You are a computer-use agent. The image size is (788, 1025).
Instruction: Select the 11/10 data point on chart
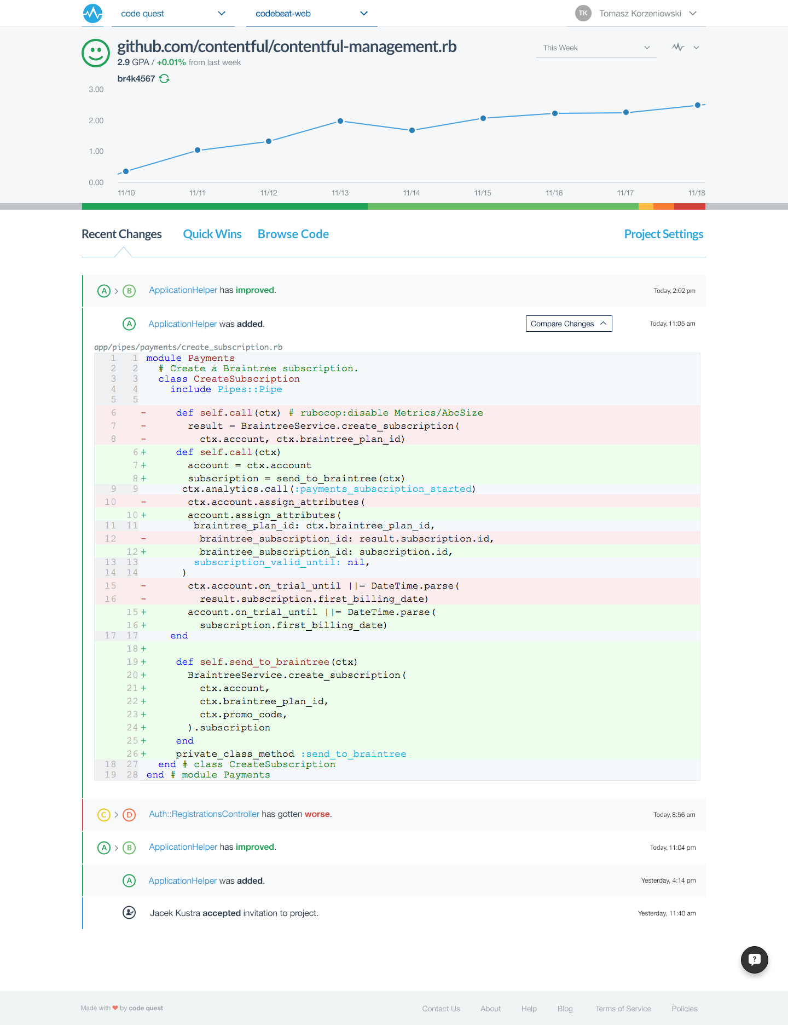point(126,171)
